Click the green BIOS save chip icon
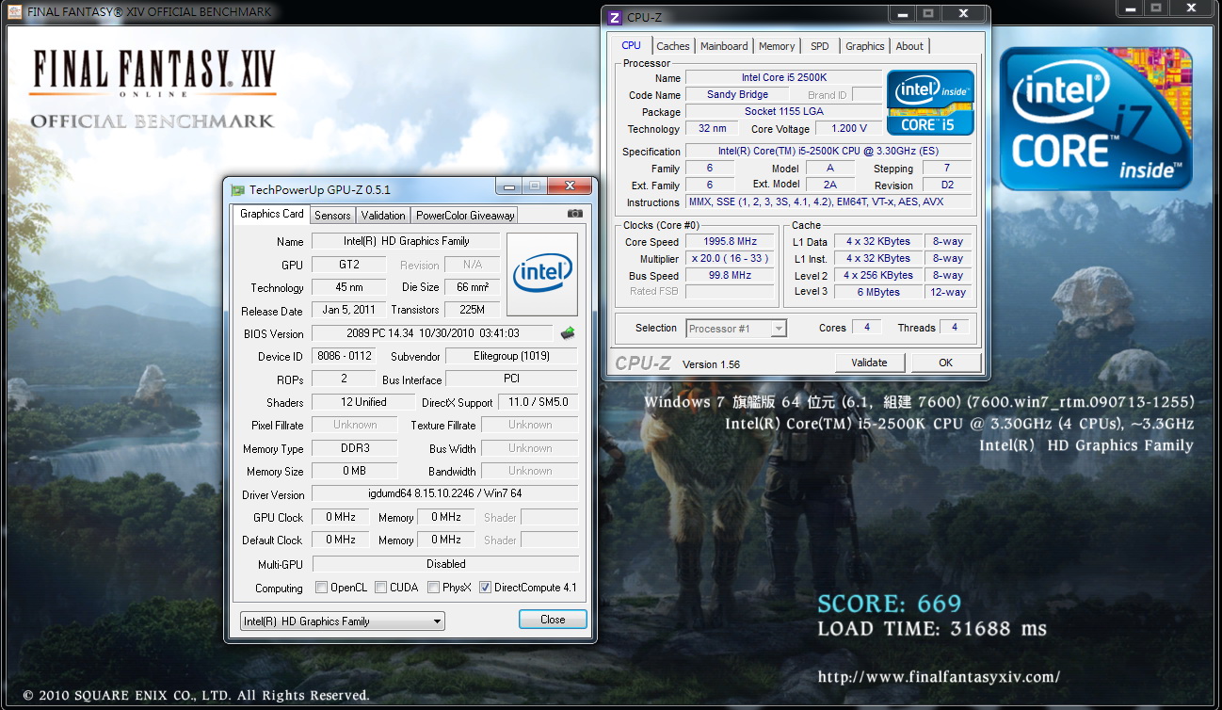This screenshot has width=1222, height=710. [x=568, y=333]
